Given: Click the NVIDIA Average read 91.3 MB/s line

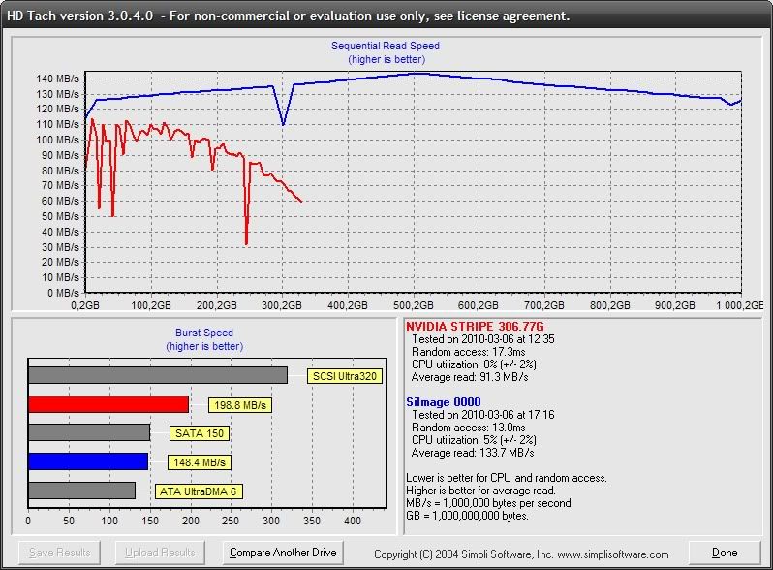Looking at the screenshot, I should coord(472,377).
